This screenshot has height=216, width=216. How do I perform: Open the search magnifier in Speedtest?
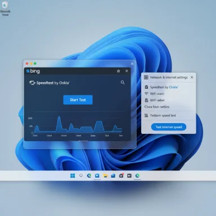[x=123, y=82]
